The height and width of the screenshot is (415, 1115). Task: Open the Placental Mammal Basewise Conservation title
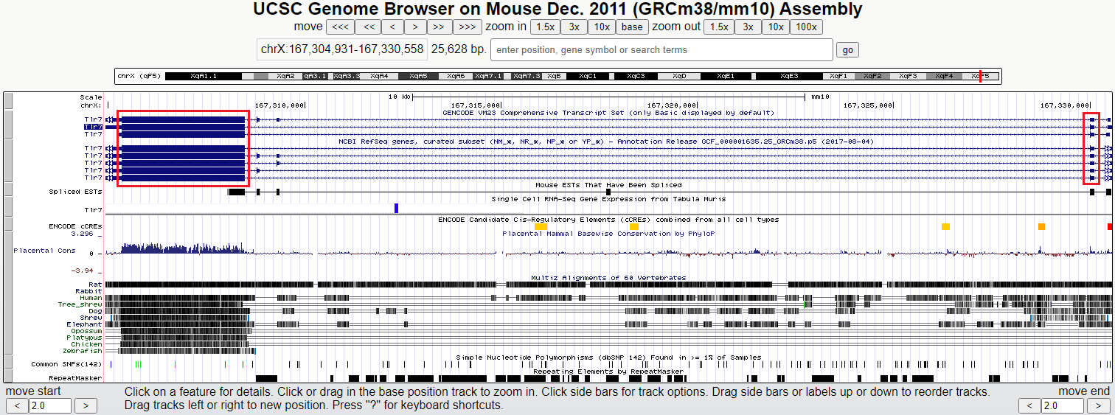tap(608, 234)
